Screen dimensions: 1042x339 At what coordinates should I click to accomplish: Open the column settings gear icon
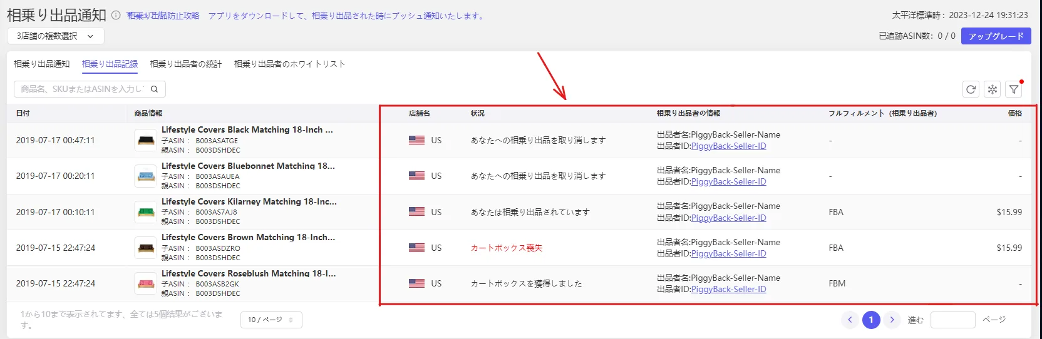coord(993,89)
